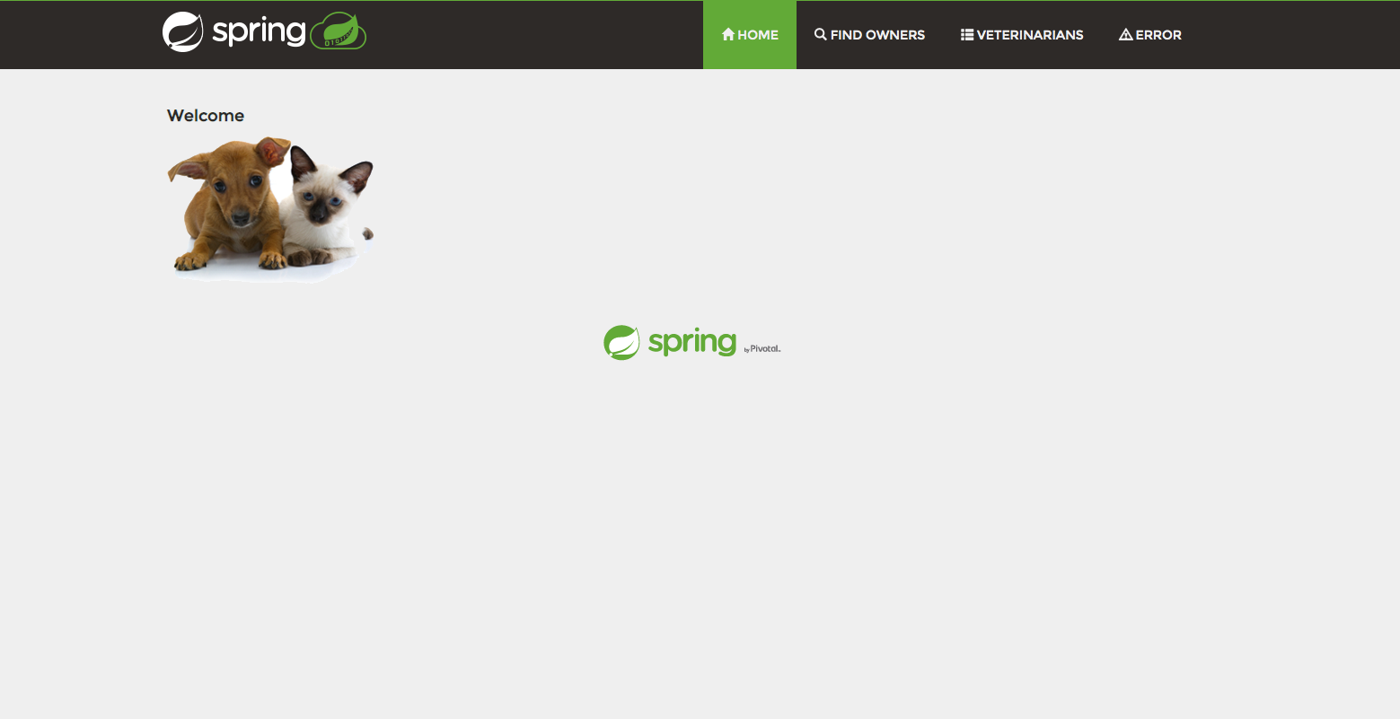Click the magnifying glass icon in navbar
The width and height of the screenshot is (1400, 719).
pos(820,34)
